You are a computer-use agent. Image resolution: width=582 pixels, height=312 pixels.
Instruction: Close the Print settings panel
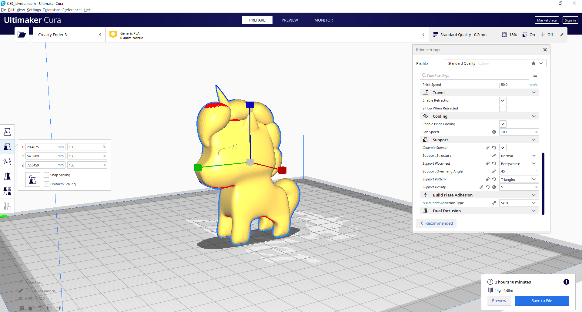tap(545, 50)
